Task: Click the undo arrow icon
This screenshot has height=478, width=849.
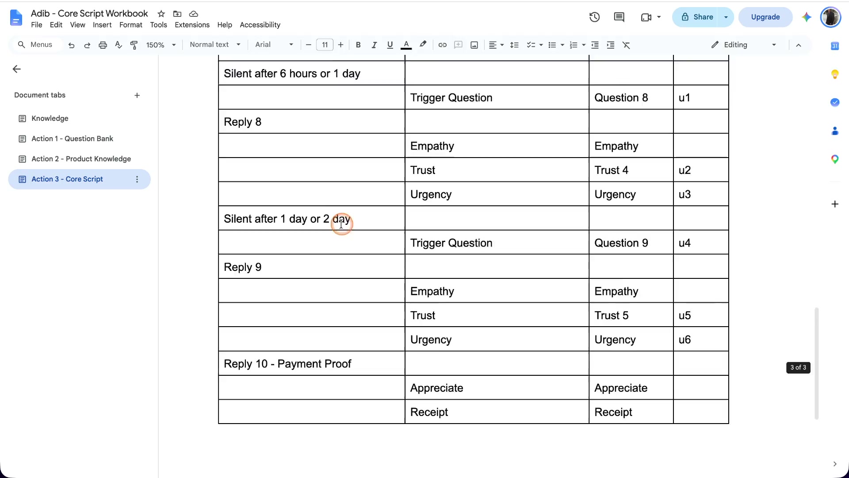Action: coord(71,45)
